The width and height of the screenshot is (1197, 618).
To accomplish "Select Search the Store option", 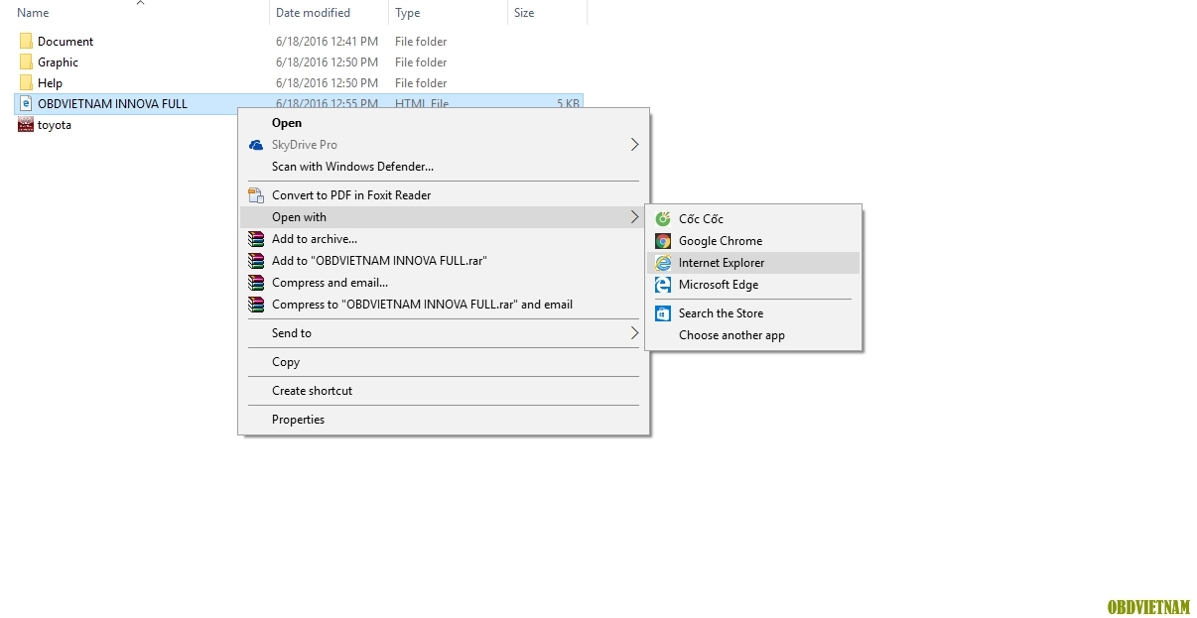I will pyautogui.click(x=753, y=313).
